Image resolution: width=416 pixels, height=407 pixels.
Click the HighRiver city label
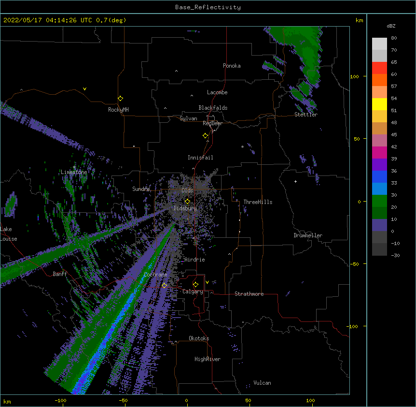pyautogui.click(x=208, y=359)
